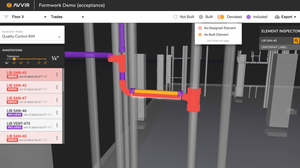Open the Floor 3 dropdown

pos(29,17)
